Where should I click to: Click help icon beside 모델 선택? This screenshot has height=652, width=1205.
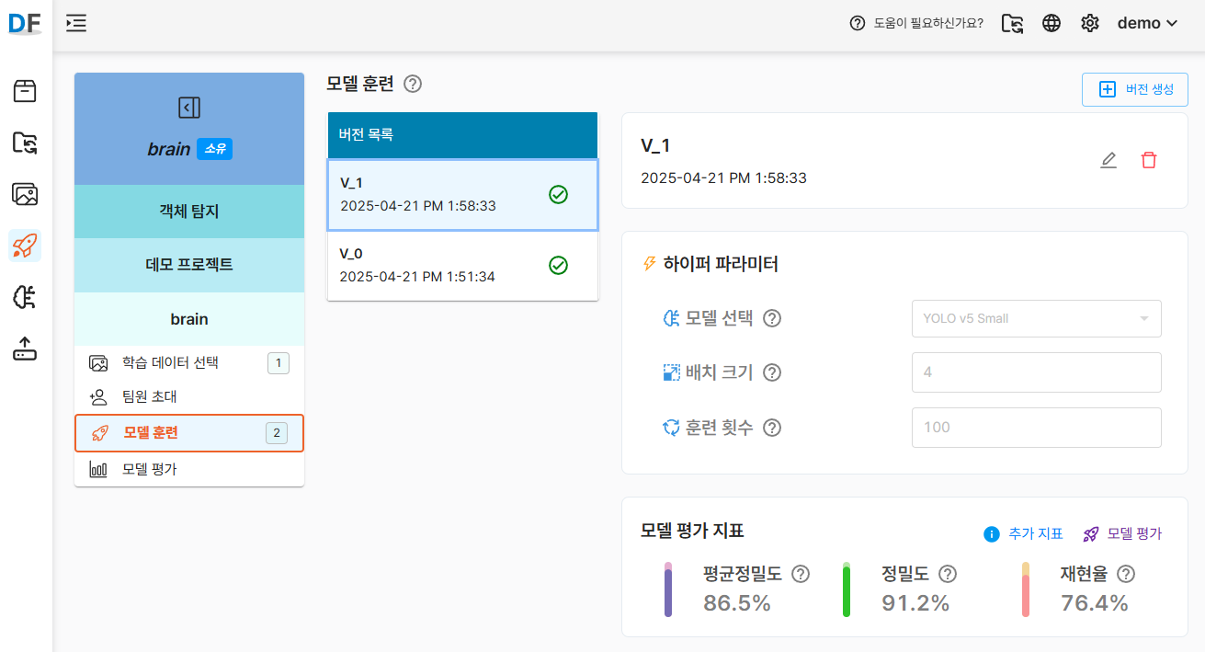(x=772, y=318)
